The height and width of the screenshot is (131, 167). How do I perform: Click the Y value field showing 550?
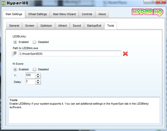tap(30, 75)
